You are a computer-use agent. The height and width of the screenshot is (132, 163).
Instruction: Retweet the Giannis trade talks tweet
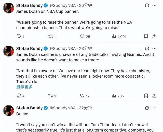coord(50,96)
